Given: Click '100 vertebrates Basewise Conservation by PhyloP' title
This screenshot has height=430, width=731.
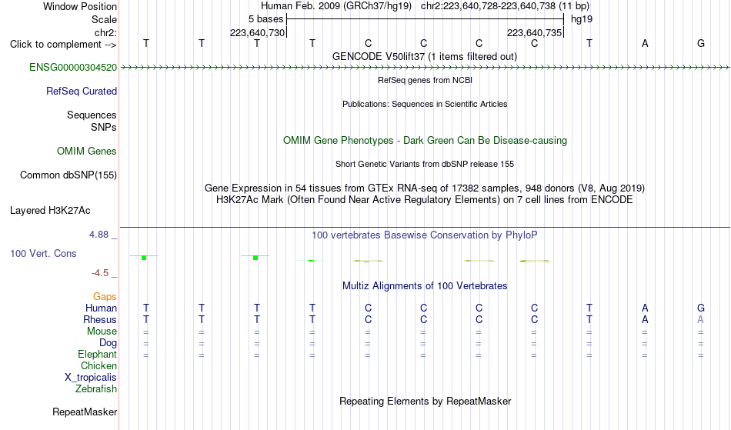Looking at the screenshot, I should click(x=425, y=235).
